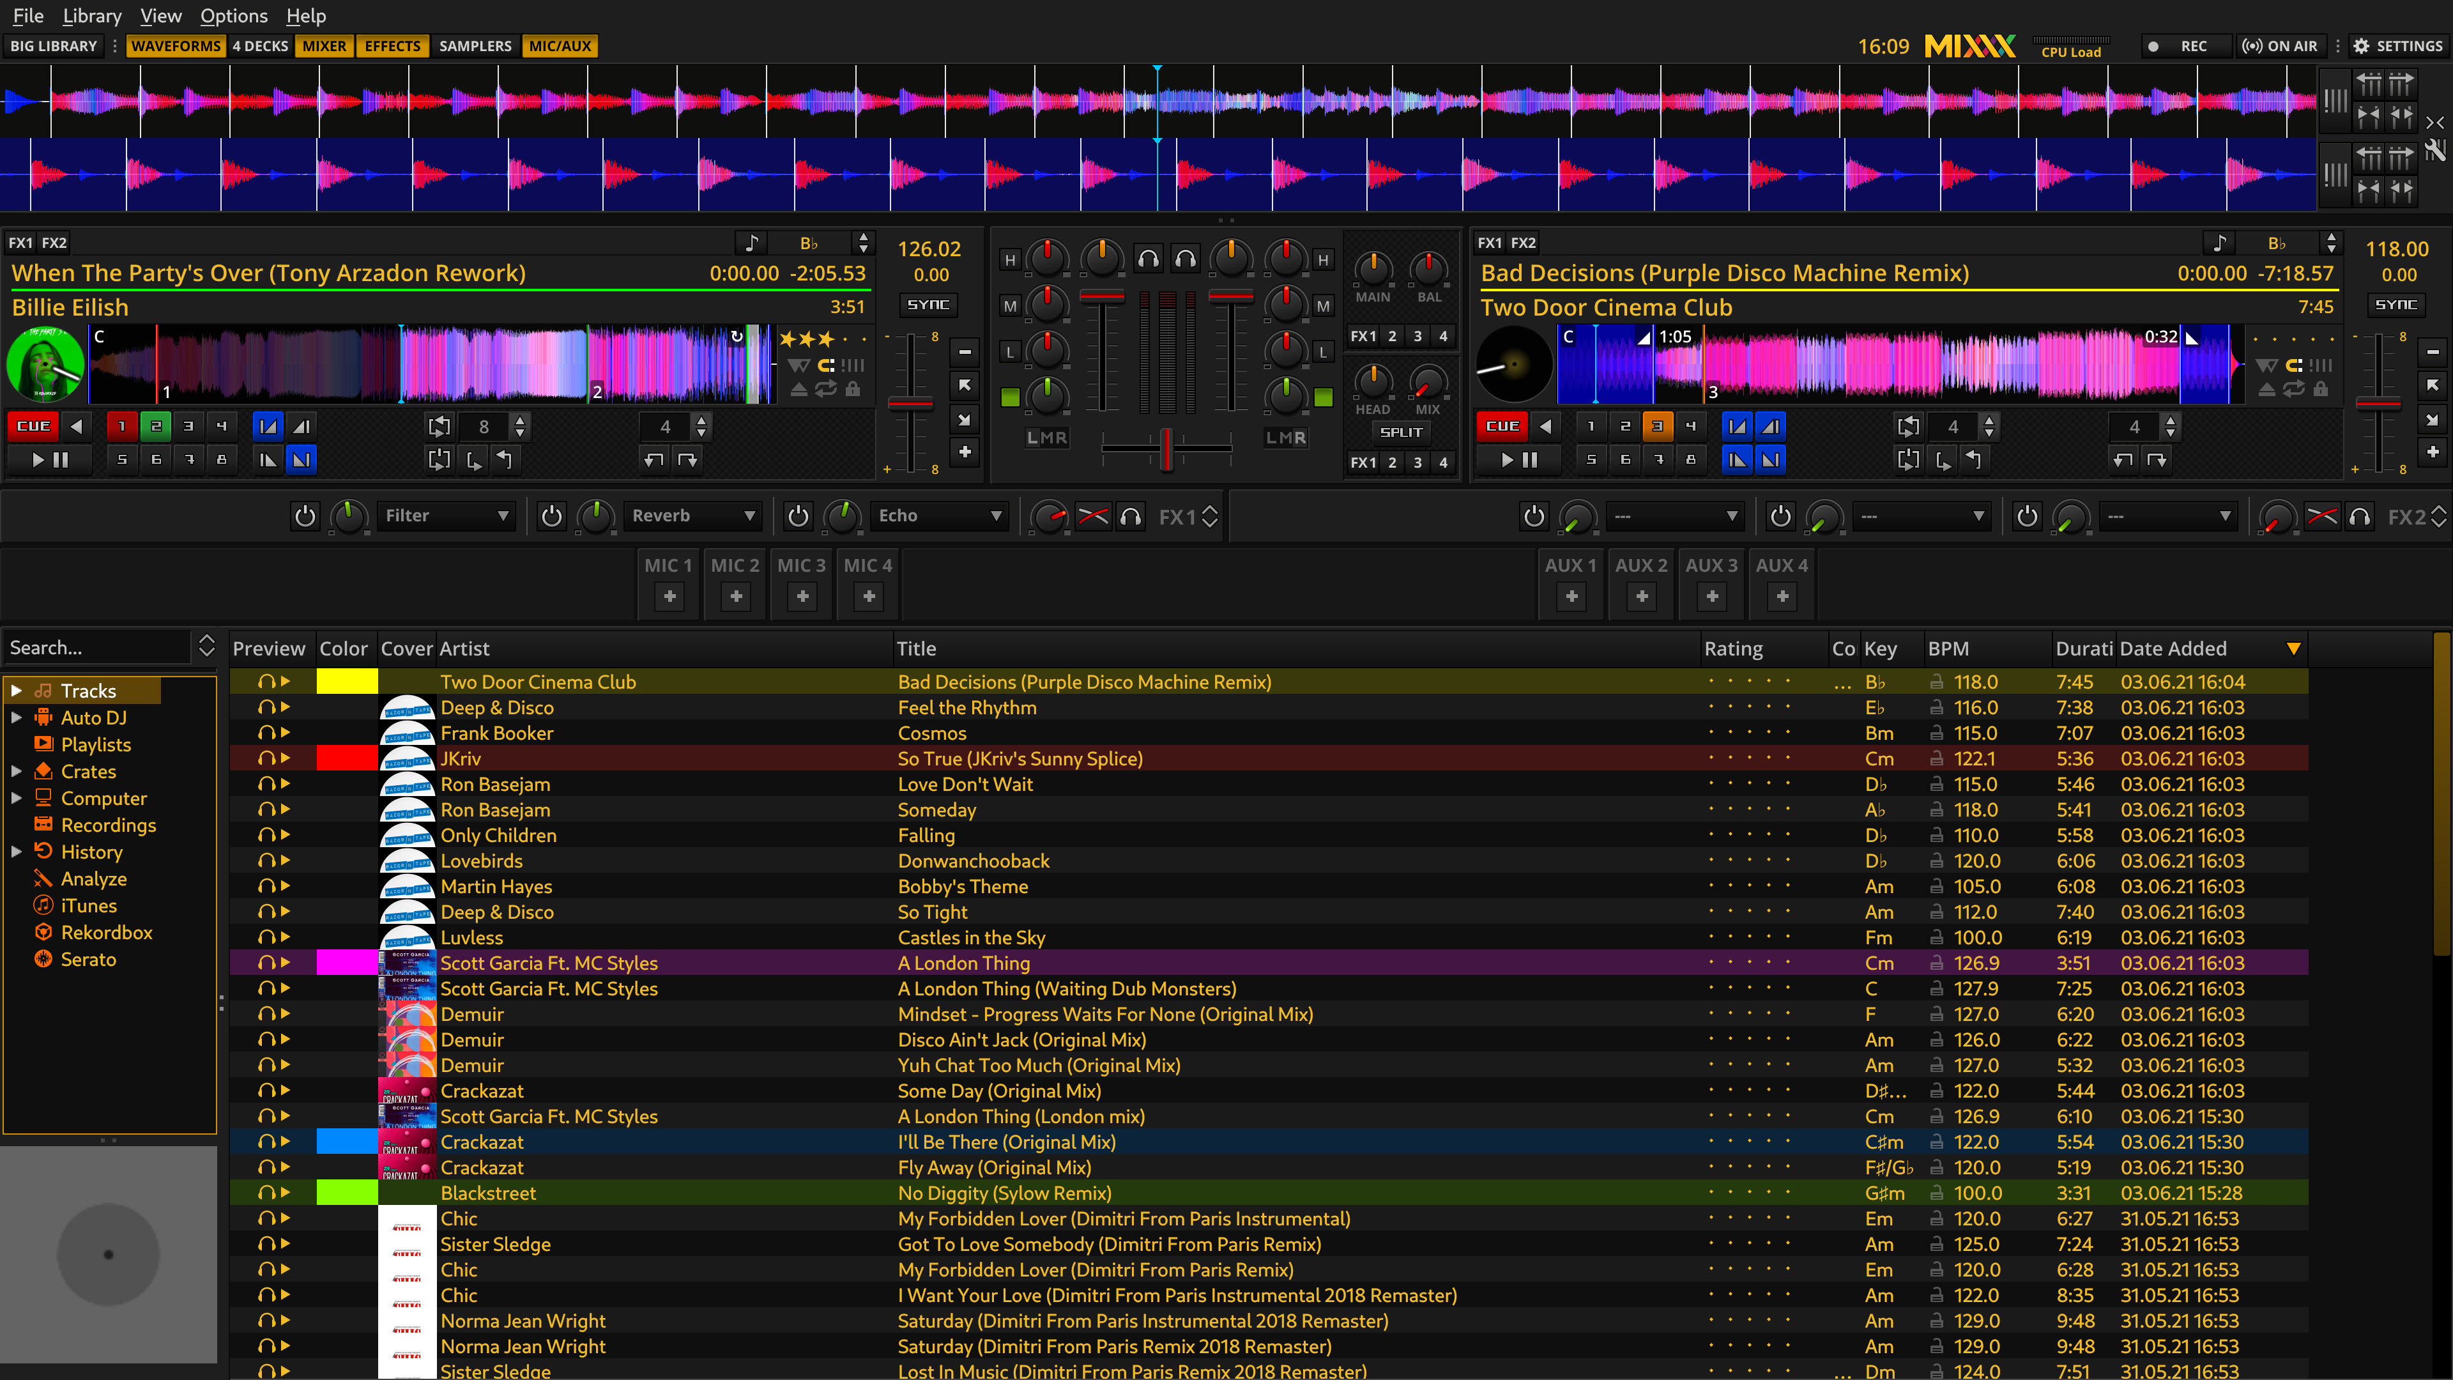Screen dimensions: 2453x1380
Task: Toggle WAVEFORMS view button
Action: coord(175,45)
